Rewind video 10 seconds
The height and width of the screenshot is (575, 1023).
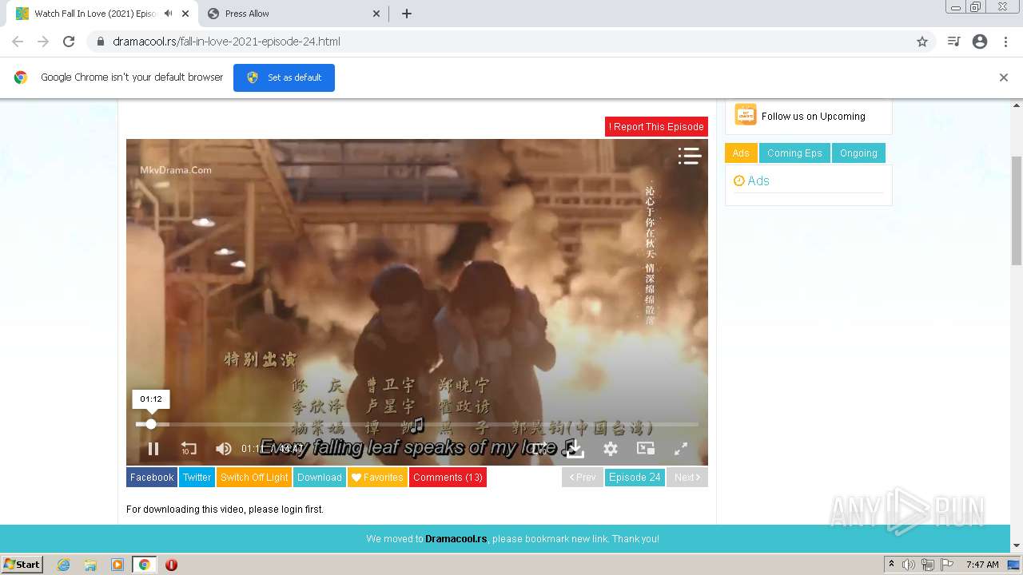189,449
